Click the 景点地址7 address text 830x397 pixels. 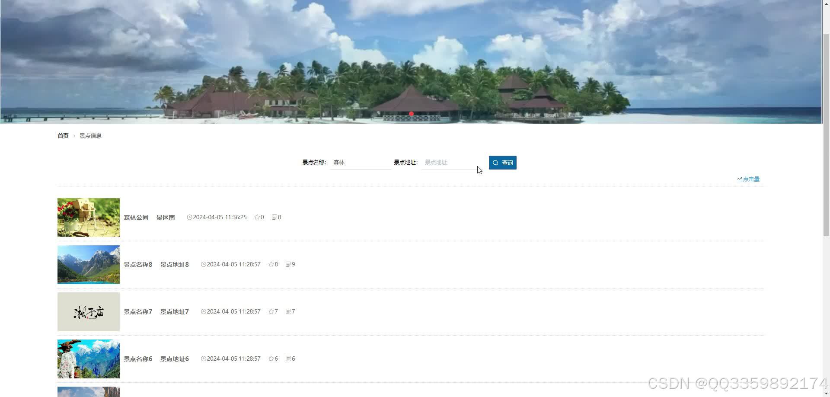pos(175,312)
